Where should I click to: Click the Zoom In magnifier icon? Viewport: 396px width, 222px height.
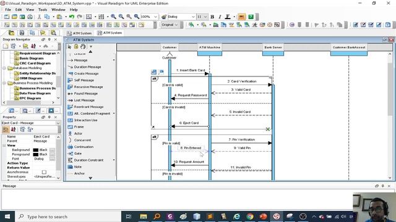(x=113, y=17)
